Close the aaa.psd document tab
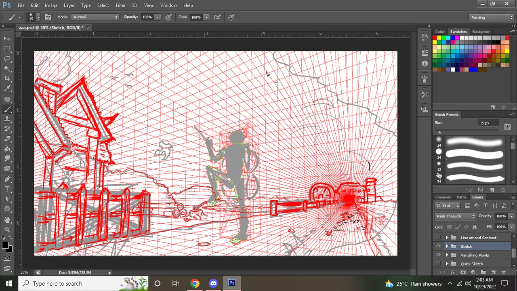 pos(88,27)
